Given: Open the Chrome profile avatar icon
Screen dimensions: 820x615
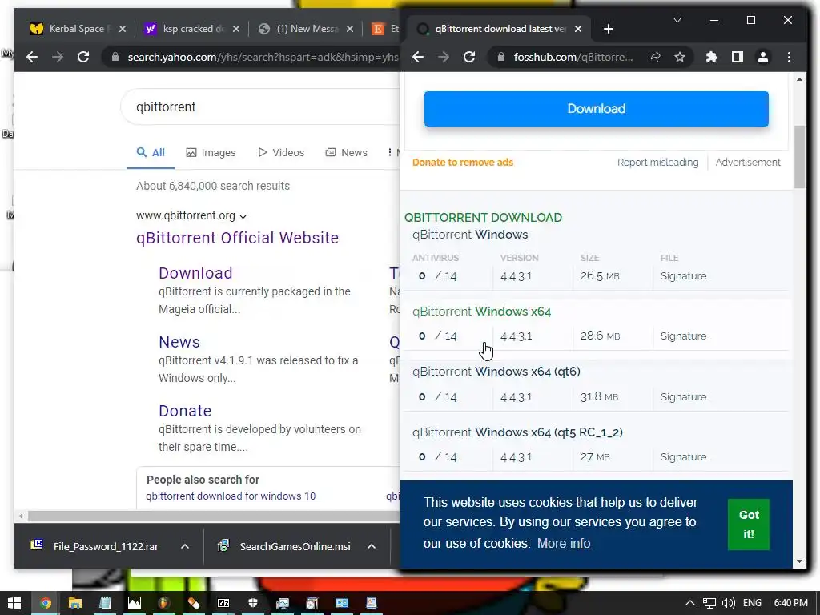Looking at the screenshot, I should 763,57.
